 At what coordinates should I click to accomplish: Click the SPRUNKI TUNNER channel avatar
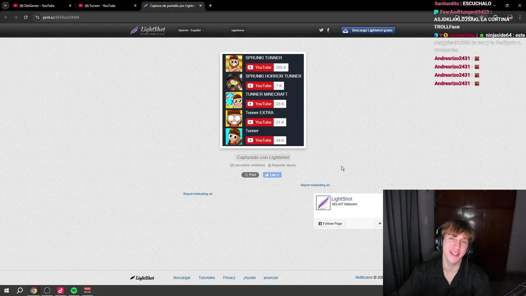[x=234, y=63]
